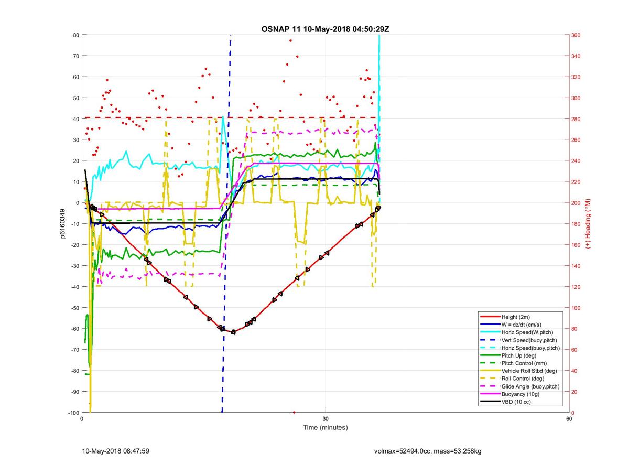Viewport: 629px width, 464px height.
Task: Click the '30' tick on the time axis
Action: 326,419
